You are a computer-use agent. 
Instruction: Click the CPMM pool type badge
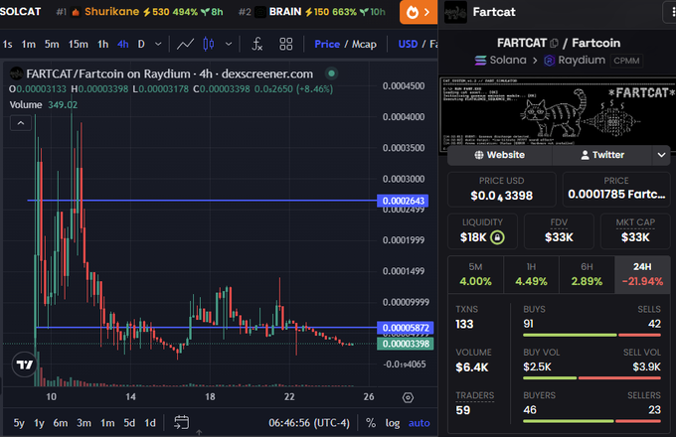[626, 61]
